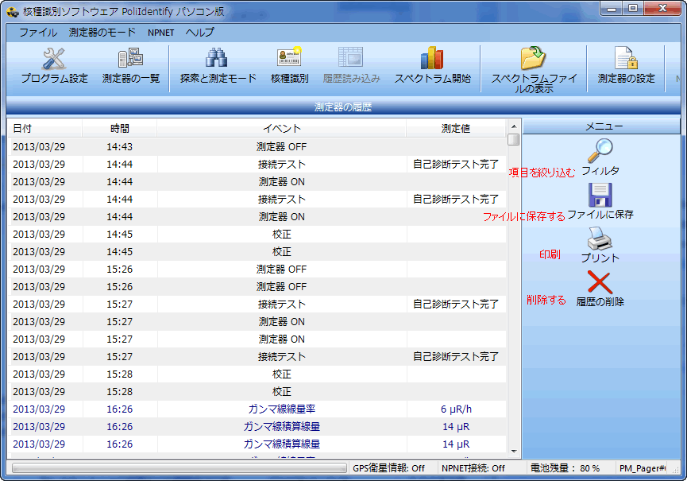The width and height of the screenshot is (687, 481).
Task: Click PM_Pager status bar entry
Action: 643,468
